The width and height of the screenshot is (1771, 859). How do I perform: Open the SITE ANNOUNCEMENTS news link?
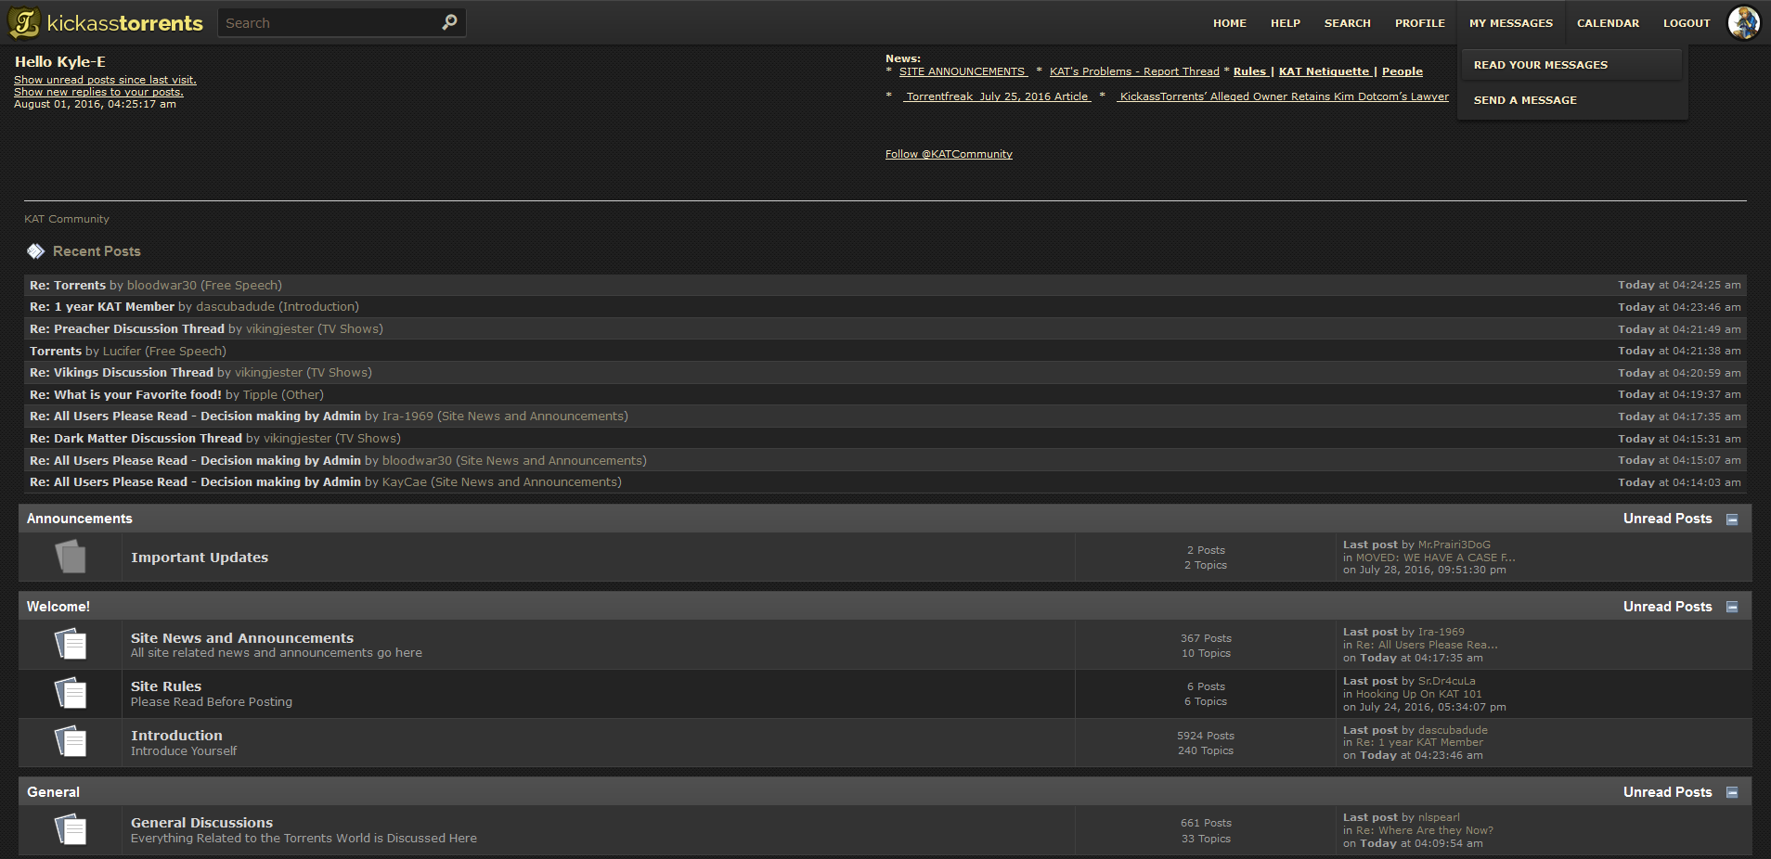tap(963, 71)
